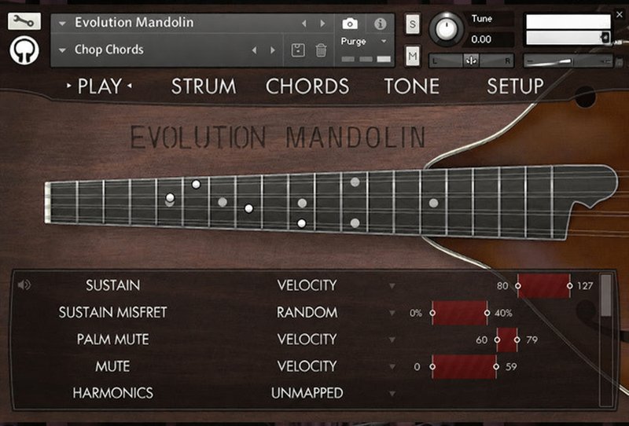Screen dimensions: 629x426
Task: Switch to the SETUP tab
Action: (x=515, y=86)
